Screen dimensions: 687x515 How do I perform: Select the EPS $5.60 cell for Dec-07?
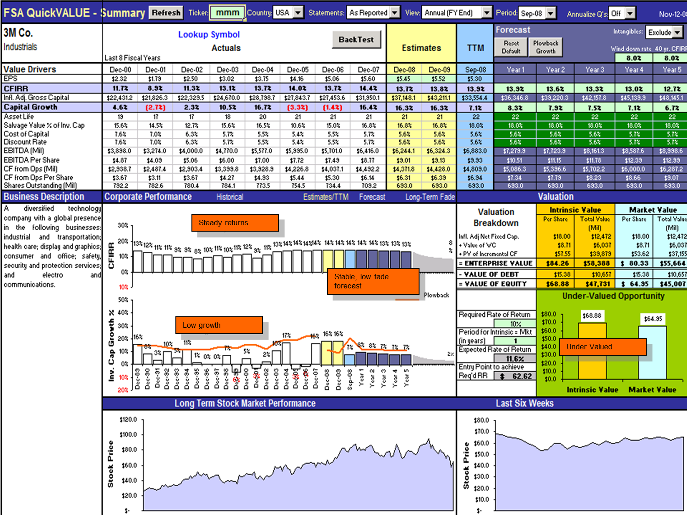[x=369, y=79]
